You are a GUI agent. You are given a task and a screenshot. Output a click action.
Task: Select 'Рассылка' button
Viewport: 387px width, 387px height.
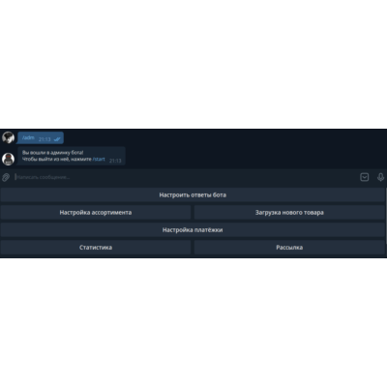tap(289, 248)
